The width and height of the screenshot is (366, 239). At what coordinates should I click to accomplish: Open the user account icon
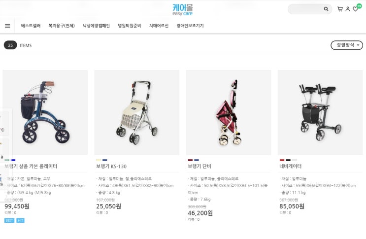tap(348, 9)
